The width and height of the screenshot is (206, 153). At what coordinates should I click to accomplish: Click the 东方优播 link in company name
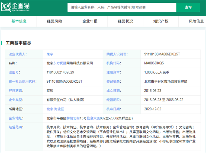click(x=60, y=63)
